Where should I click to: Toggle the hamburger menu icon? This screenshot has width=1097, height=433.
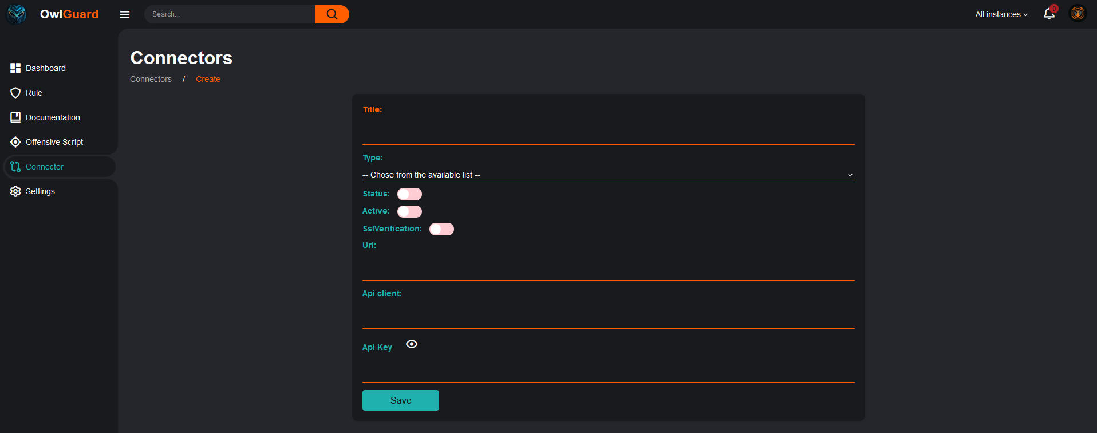click(x=125, y=15)
